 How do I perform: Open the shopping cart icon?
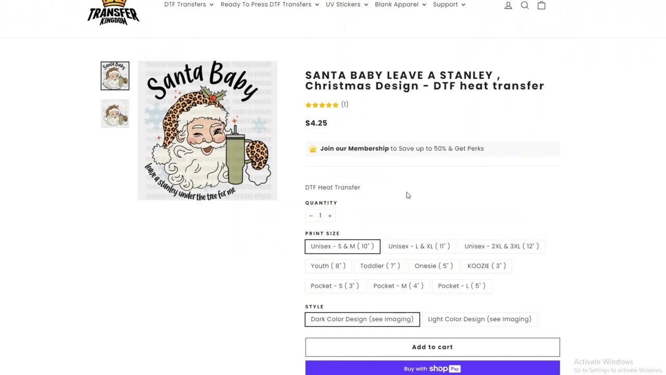pos(541,5)
